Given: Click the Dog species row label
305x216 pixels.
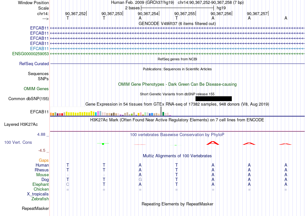Looking at the screenshot, I should 45,180.
